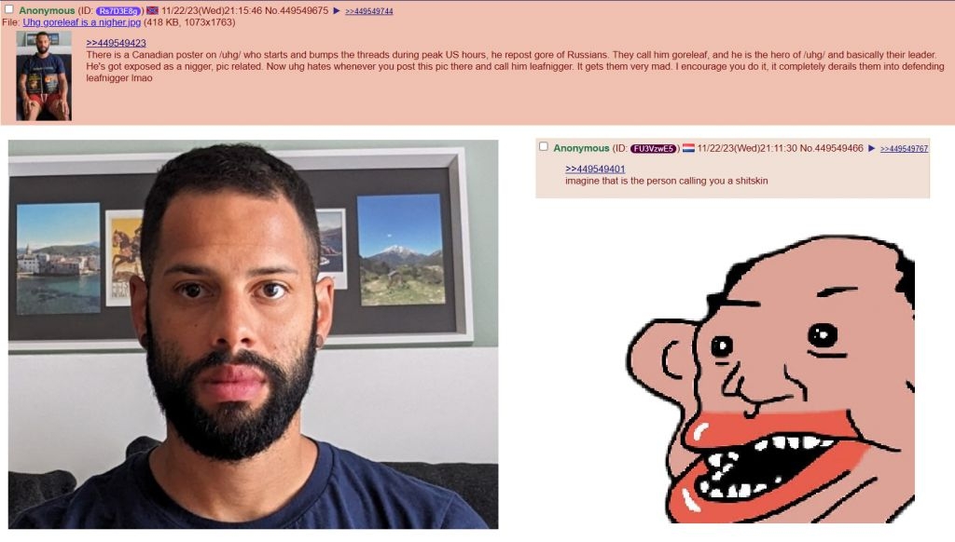Click the Netherlands flag icon on reply post

(688, 148)
